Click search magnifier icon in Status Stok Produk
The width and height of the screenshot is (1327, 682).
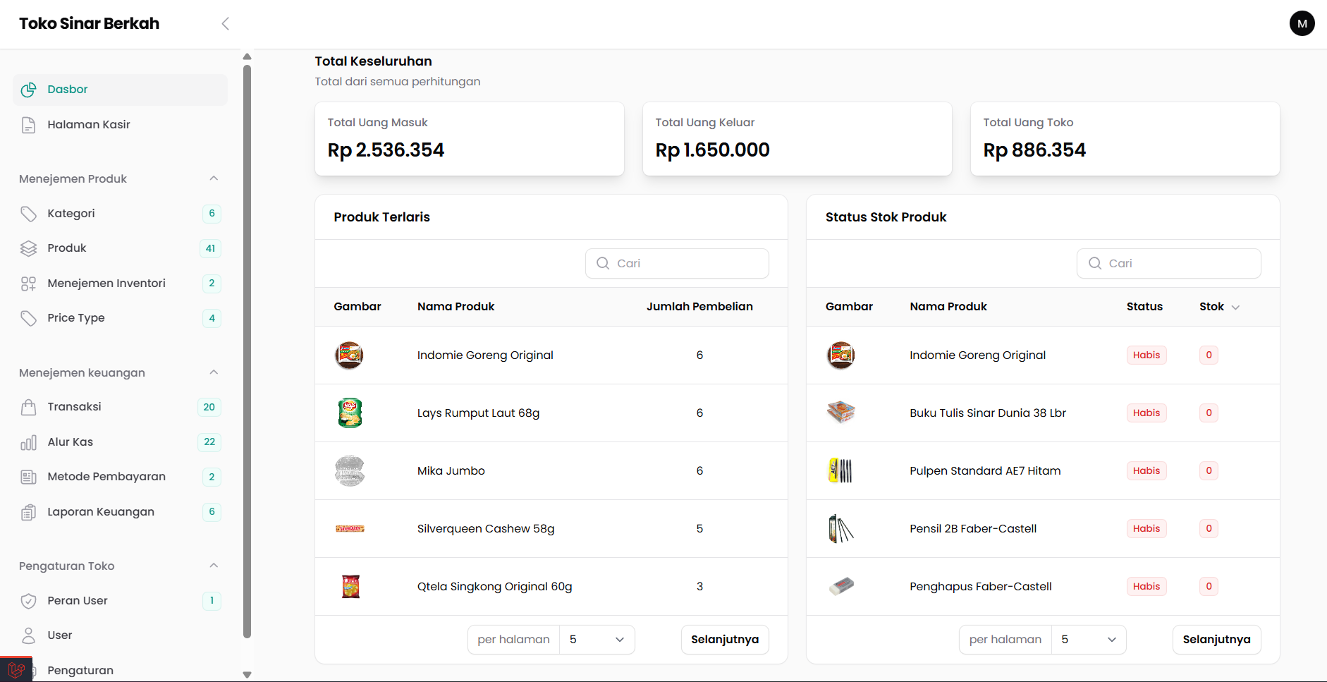pyautogui.click(x=1095, y=263)
